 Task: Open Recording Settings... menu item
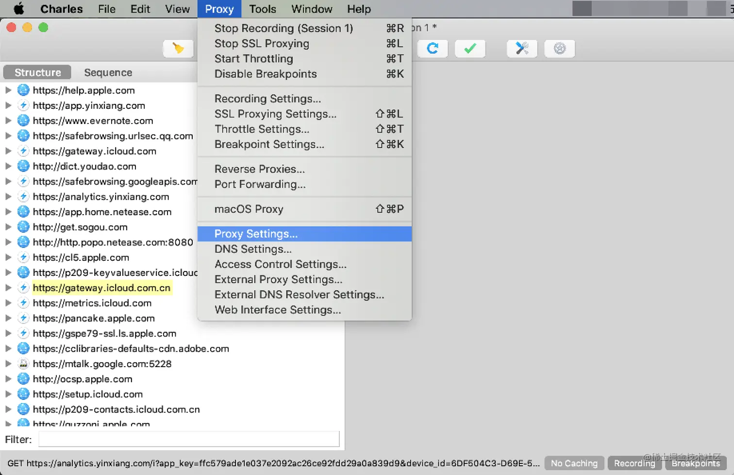pos(304,99)
